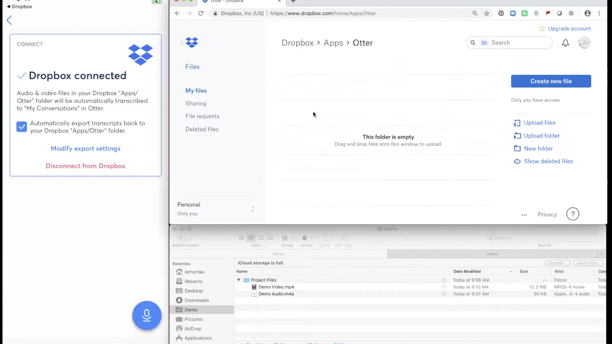Viewport: 612px width, 344px height.
Task: Create a New folder in Dropbox
Action: click(538, 149)
